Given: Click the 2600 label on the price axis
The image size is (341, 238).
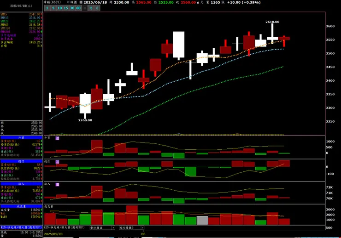Looking at the screenshot, I should tap(330, 26).
